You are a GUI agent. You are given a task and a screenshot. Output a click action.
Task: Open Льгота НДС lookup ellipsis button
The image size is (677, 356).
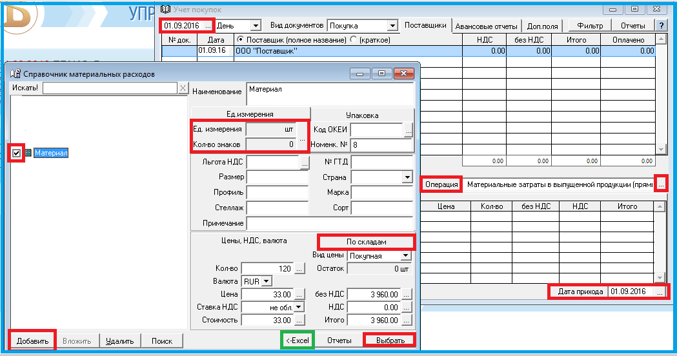pyautogui.click(x=305, y=163)
